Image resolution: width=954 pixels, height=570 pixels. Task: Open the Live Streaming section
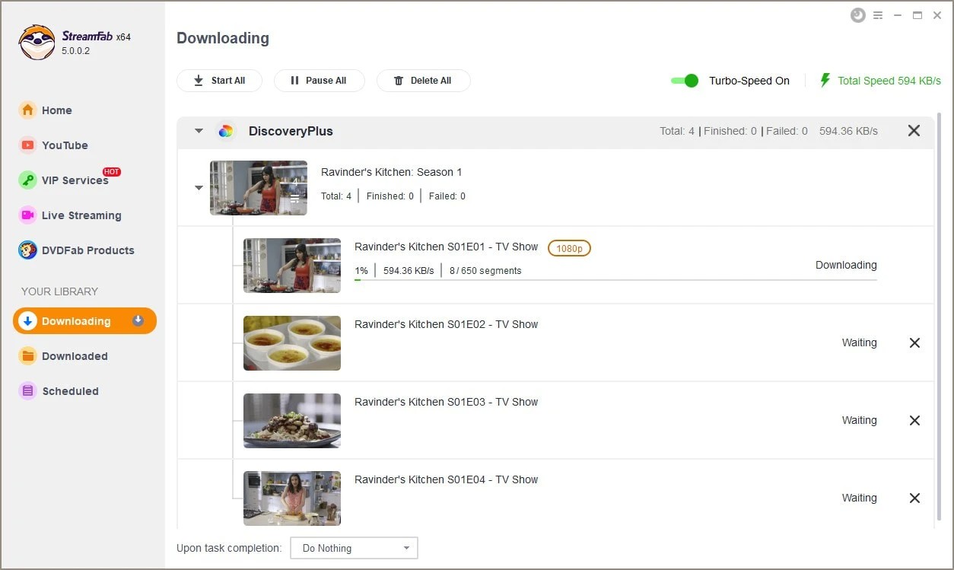pos(79,215)
